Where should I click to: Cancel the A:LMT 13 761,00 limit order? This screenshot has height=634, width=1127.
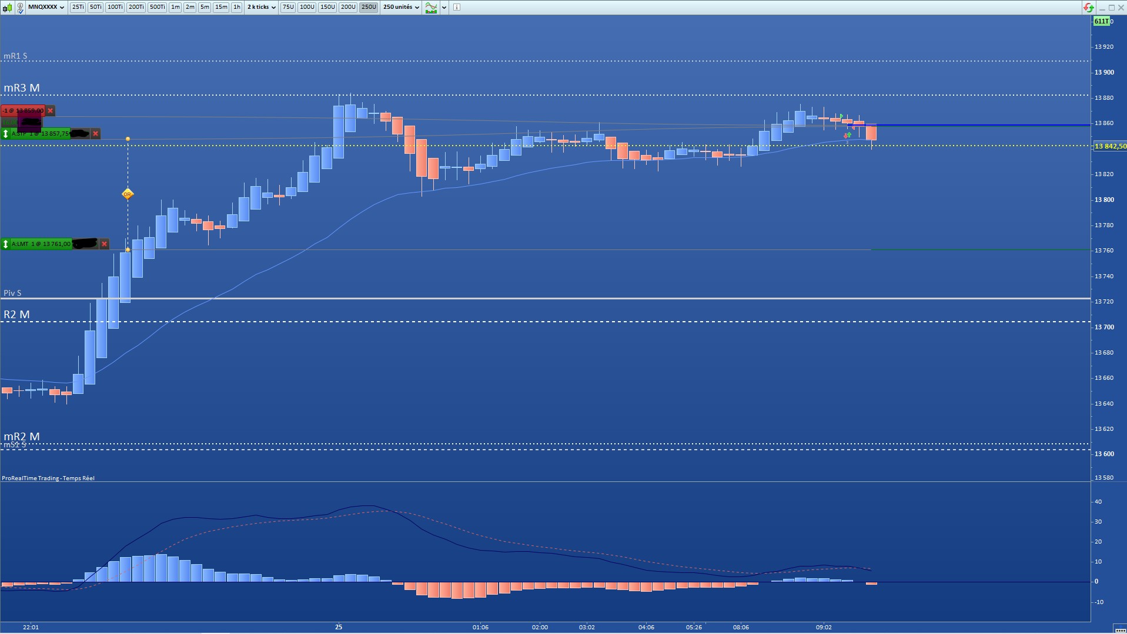(104, 244)
